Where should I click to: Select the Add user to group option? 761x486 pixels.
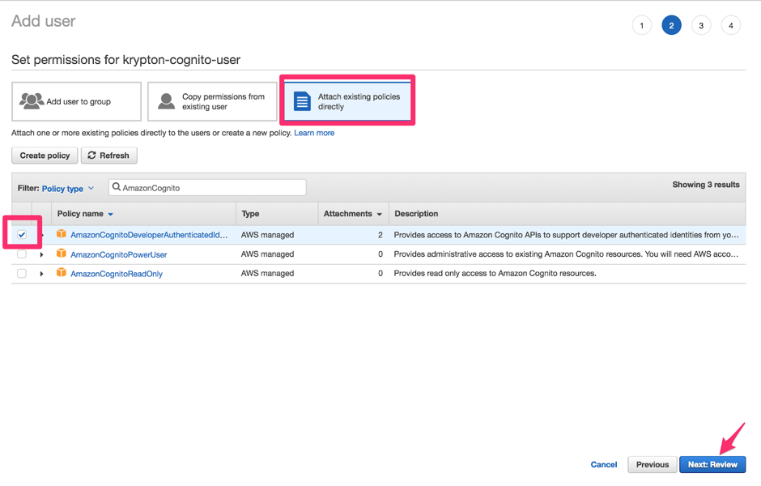point(77,101)
